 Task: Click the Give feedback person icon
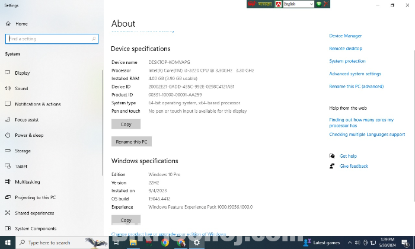tap(332, 166)
